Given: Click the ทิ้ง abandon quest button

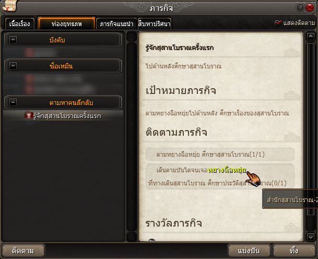Looking at the screenshot, I should (294, 251).
